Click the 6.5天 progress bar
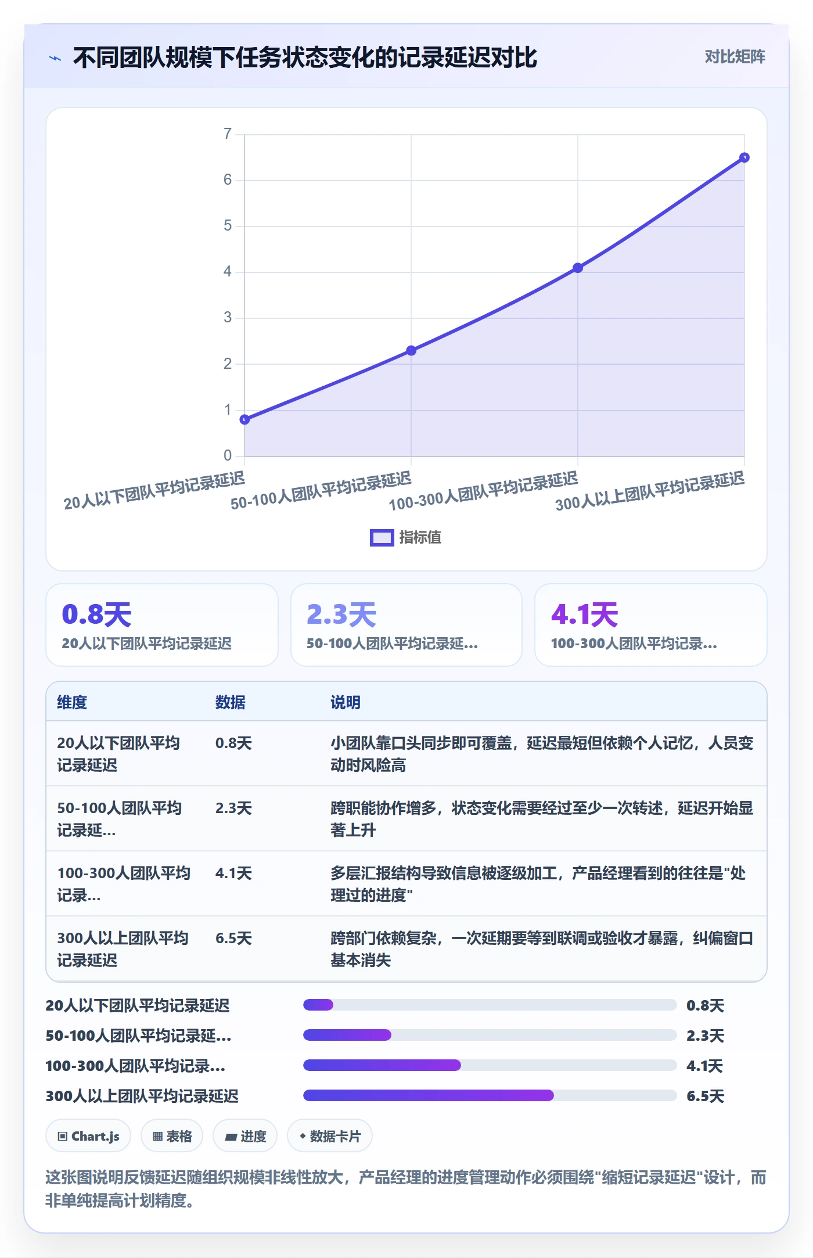 [x=490, y=1095]
